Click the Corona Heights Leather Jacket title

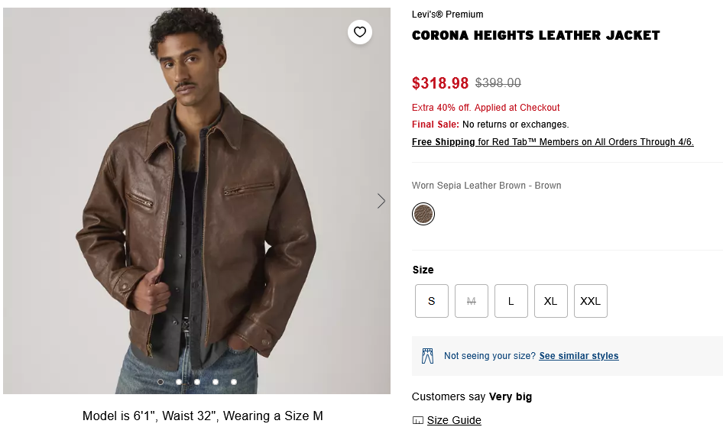[x=536, y=35]
